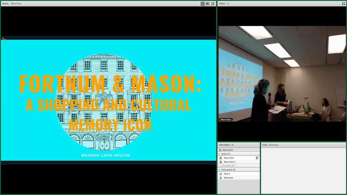The image size is (347, 195).
Task: Click the phone icon beside Shane Klein
Action: pyautogui.click(x=220, y=150)
